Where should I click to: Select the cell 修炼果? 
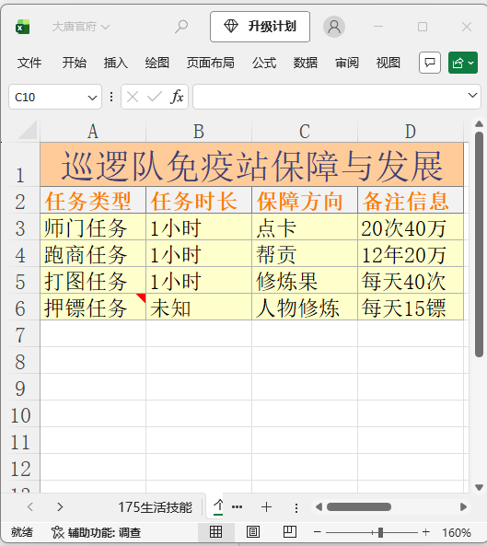click(305, 280)
